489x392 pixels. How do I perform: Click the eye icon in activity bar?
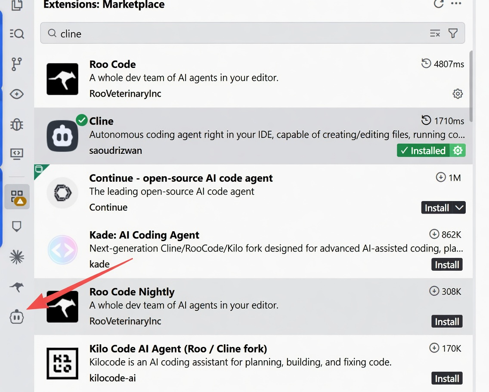[x=17, y=94]
